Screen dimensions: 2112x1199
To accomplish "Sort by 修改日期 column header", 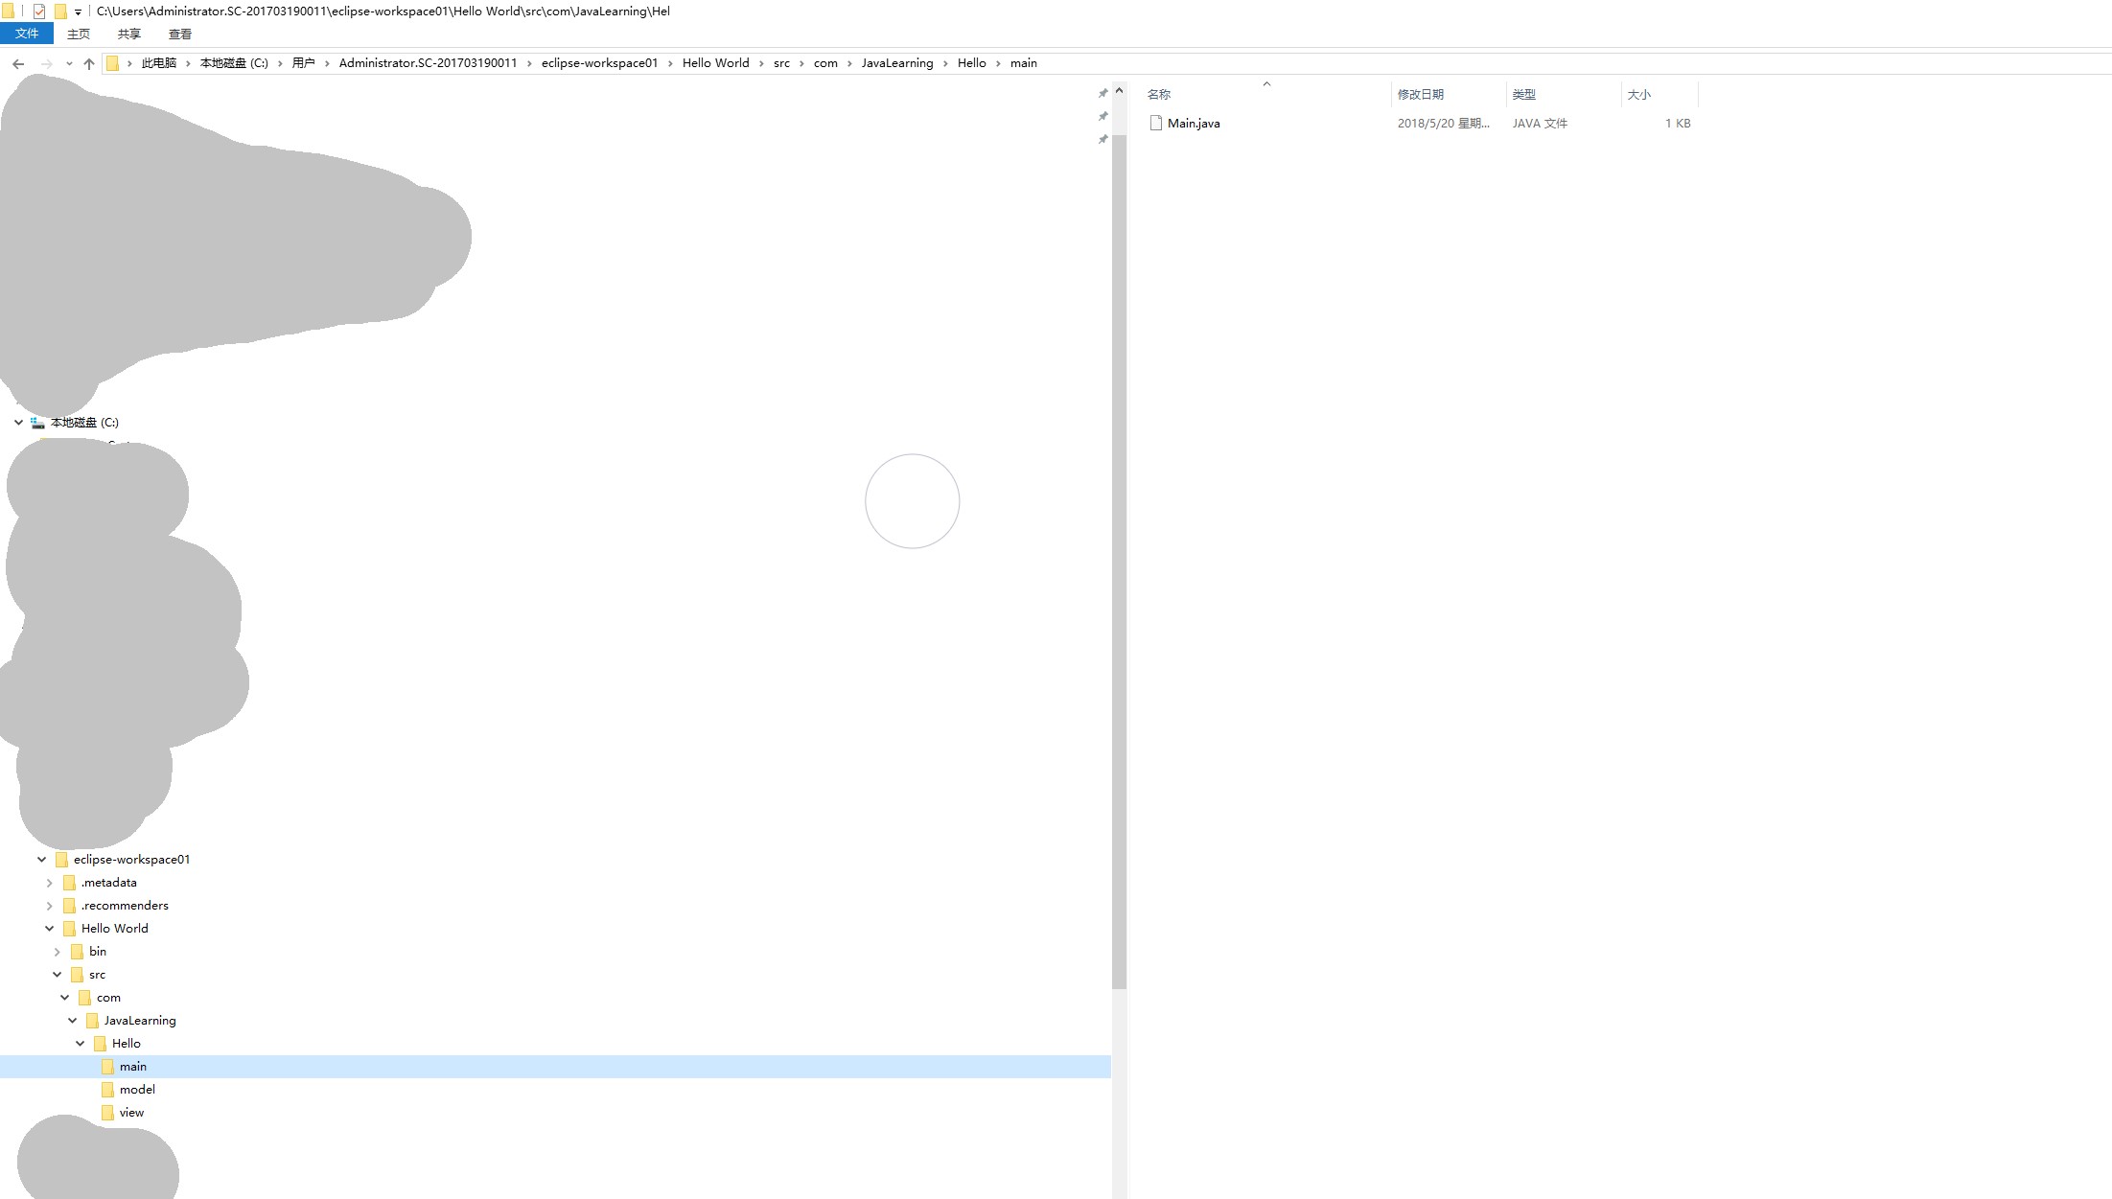I will 1420,94.
